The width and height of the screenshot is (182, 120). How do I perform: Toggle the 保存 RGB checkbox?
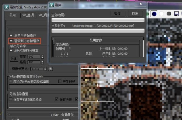tap(57, 99)
